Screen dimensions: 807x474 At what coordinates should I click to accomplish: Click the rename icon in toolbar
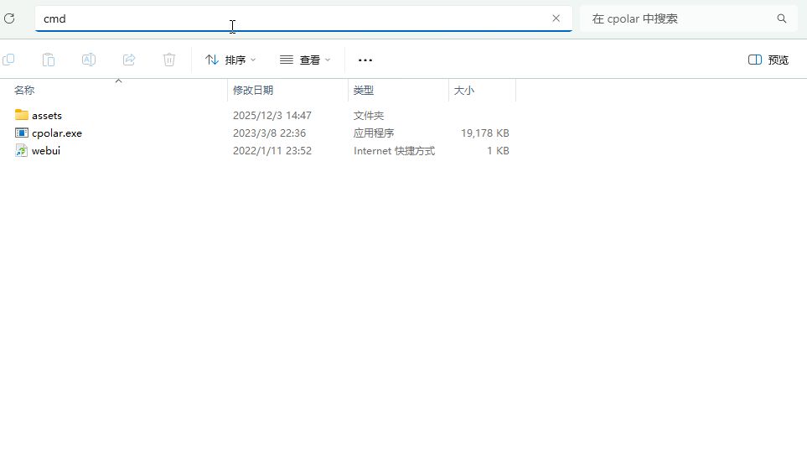click(89, 60)
